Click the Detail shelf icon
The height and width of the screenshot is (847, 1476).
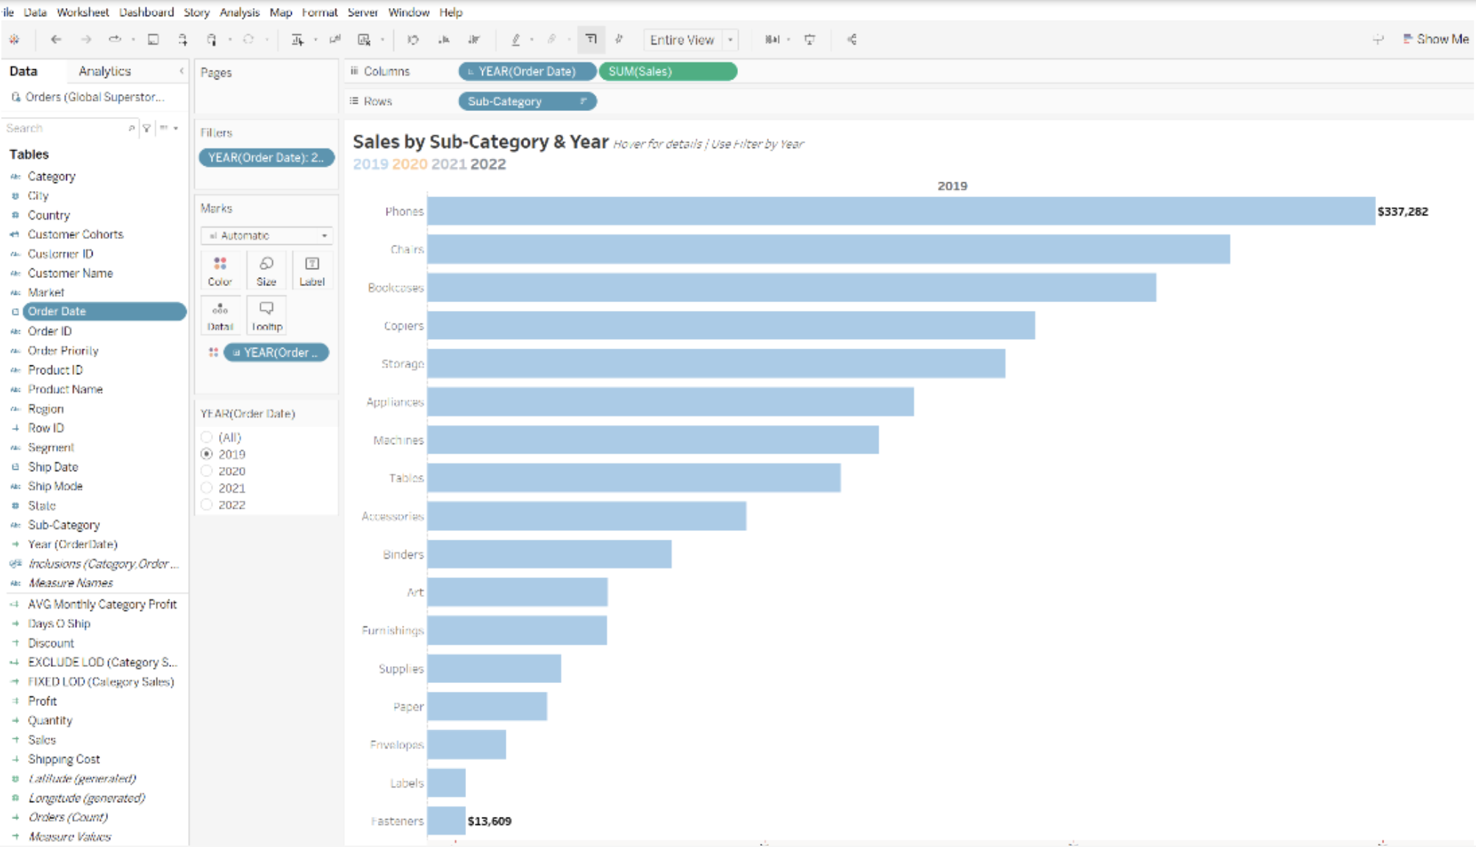coord(220,315)
